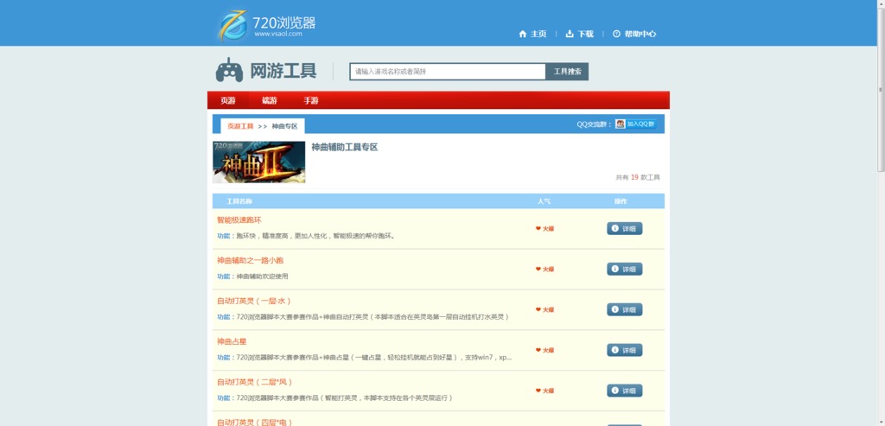Image resolution: width=885 pixels, height=426 pixels.
Task: Click the question mark icon for 帮助中心
Action: [x=616, y=34]
